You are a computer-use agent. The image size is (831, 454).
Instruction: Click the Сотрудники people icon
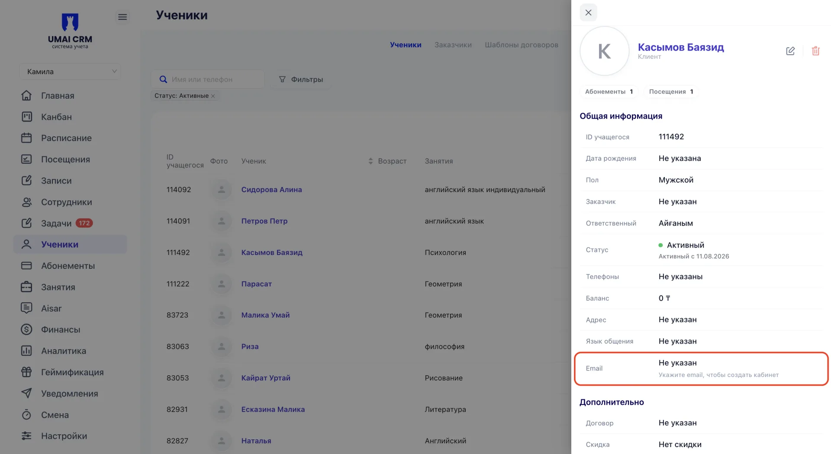(26, 202)
